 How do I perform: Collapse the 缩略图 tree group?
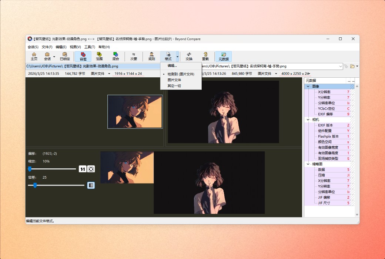coord(308,164)
